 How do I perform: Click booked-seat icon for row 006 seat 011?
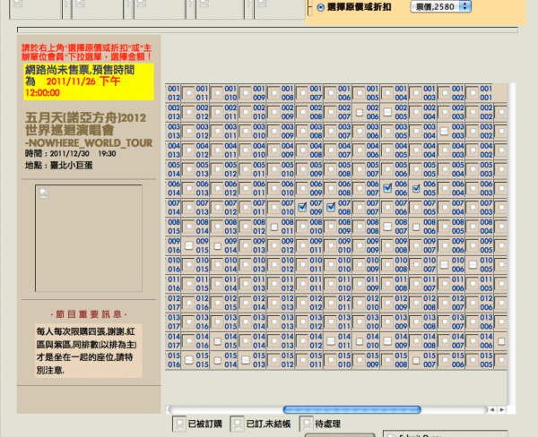pyautogui.click(x=246, y=188)
